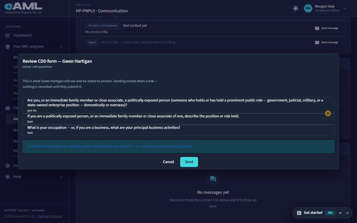Viewport: 357px width, 223px height.
Task: Expand the Get started panel arrow
Action: (x=340, y=213)
